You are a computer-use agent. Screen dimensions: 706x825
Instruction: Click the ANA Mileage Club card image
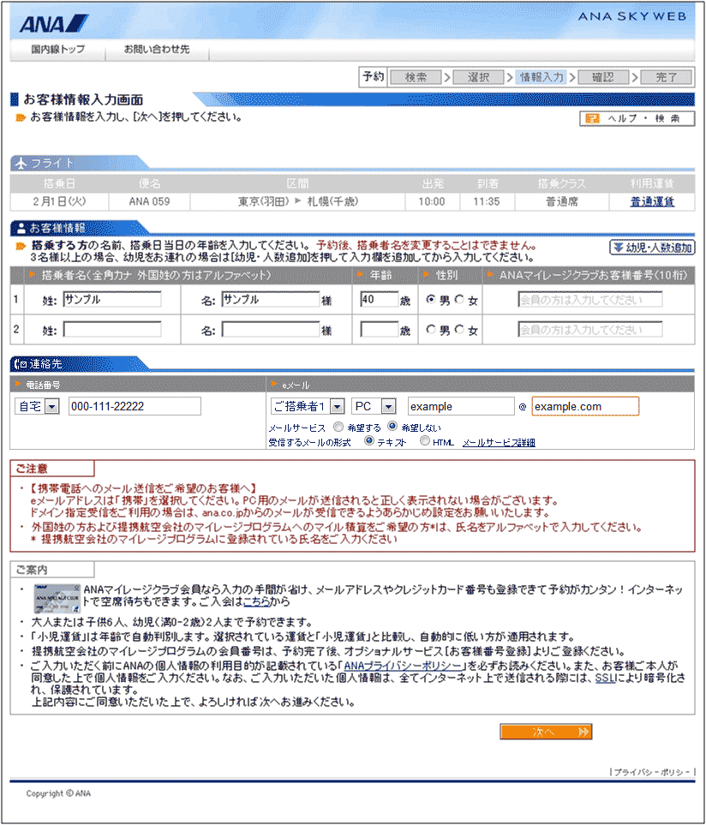pos(57,598)
